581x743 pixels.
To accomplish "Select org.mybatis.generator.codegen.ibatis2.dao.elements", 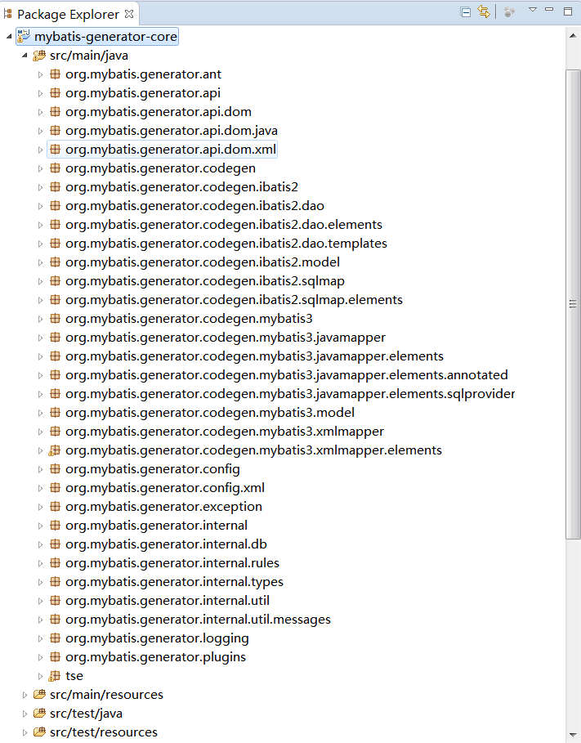I will click(224, 225).
